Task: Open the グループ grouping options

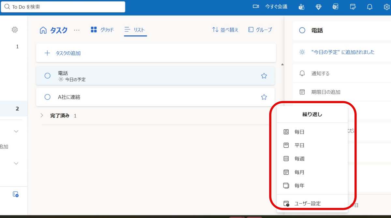Action: tap(260, 30)
